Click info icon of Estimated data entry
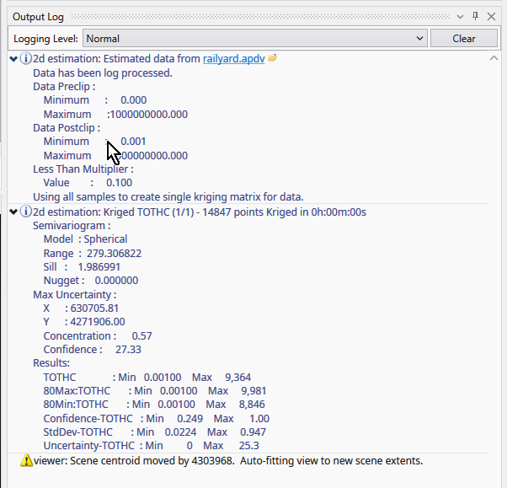 coord(25,59)
